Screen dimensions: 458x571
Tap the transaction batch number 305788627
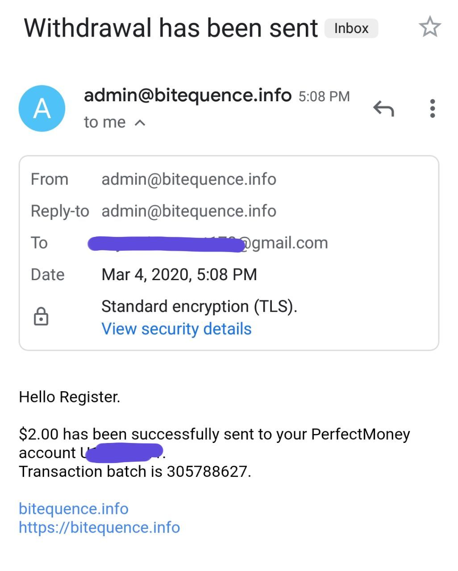[x=208, y=472]
